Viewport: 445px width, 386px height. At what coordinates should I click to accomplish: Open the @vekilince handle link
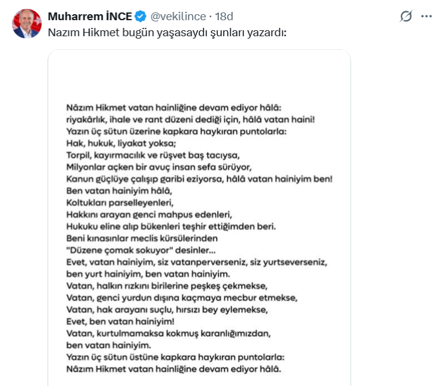point(178,17)
